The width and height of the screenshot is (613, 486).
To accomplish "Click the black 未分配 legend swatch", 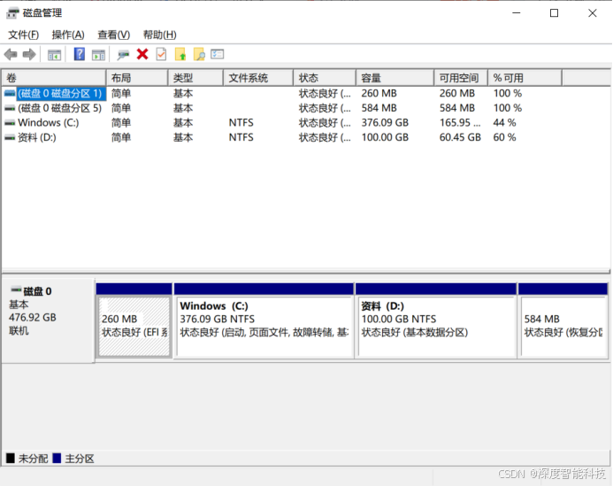I will [11, 459].
